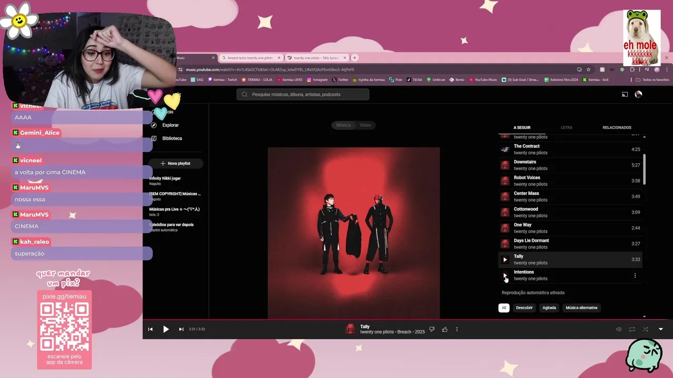Viewport: 673px width, 378px height.
Task: Toggle repeat mode in player bar
Action: (x=632, y=329)
